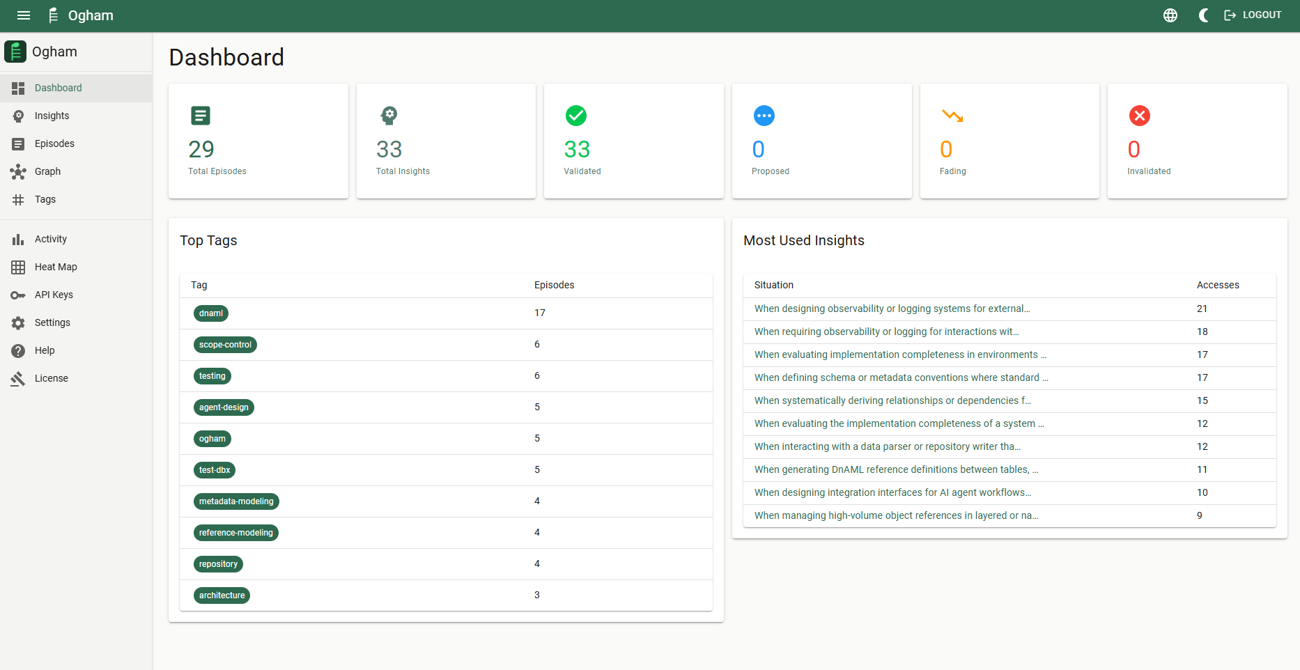1300x670 pixels.
Task: Select the ogham tag chip
Action: 212,439
